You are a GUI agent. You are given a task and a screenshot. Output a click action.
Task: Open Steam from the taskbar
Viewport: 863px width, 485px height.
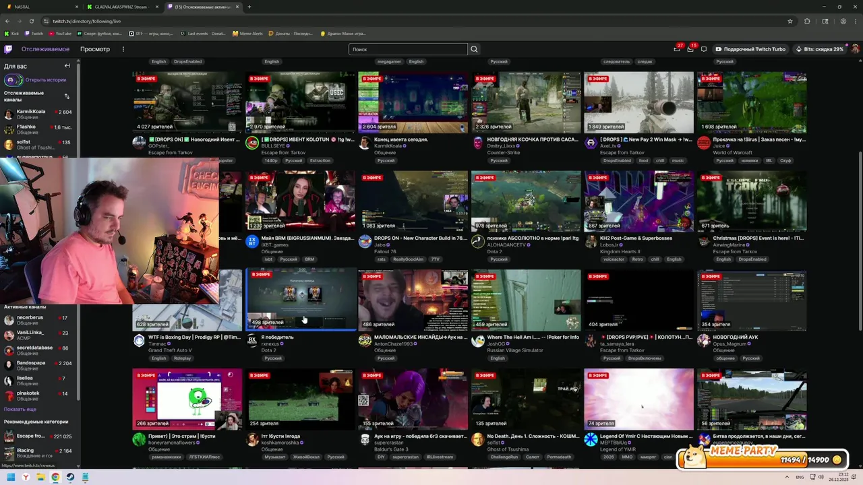point(70,478)
